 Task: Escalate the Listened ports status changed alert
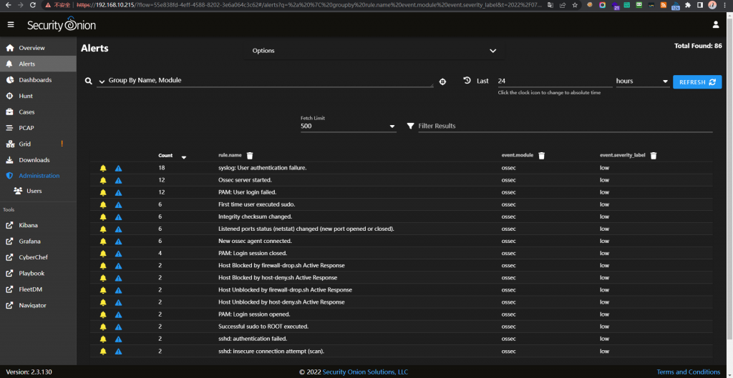click(118, 229)
